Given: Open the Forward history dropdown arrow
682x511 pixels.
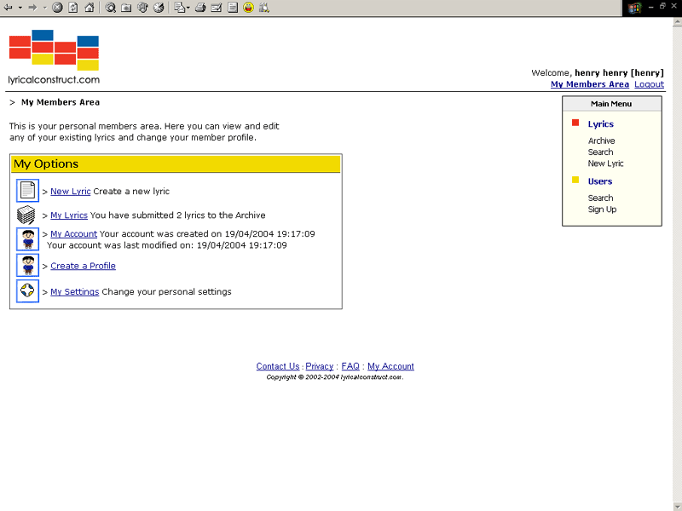Looking at the screenshot, I should 45,8.
